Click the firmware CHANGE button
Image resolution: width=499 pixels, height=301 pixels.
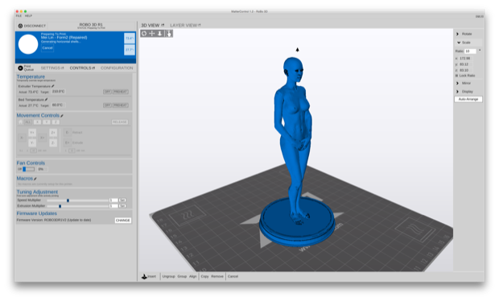123,221
